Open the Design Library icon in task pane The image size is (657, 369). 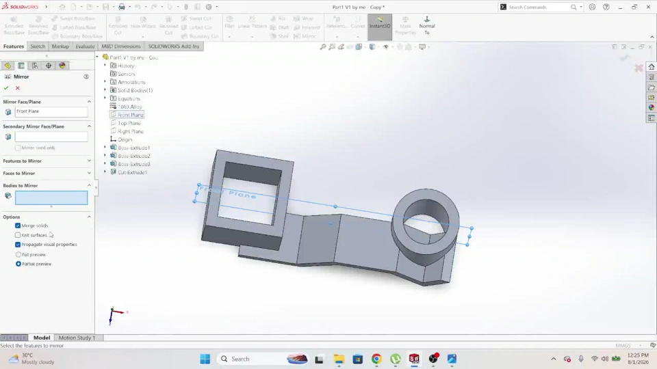click(651, 77)
